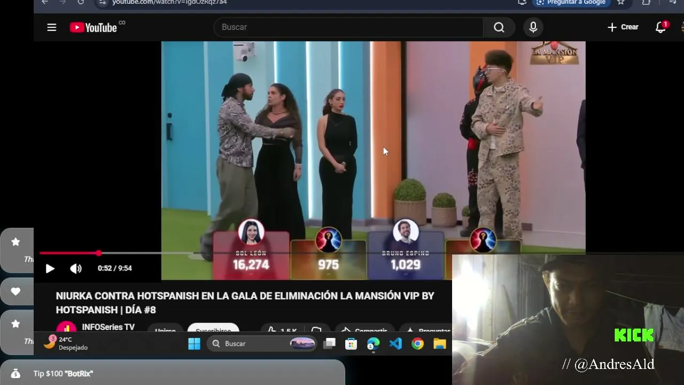Open Visual Studio Code from taskbar
Viewport: 684px width, 385px height.
[395, 344]
